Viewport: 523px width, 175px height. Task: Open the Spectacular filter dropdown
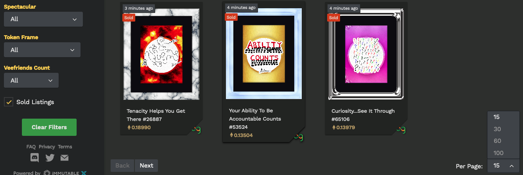43,19
